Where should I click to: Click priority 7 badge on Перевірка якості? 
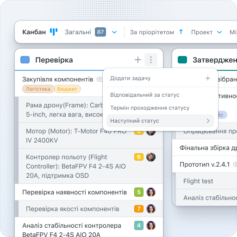[139, 209]
